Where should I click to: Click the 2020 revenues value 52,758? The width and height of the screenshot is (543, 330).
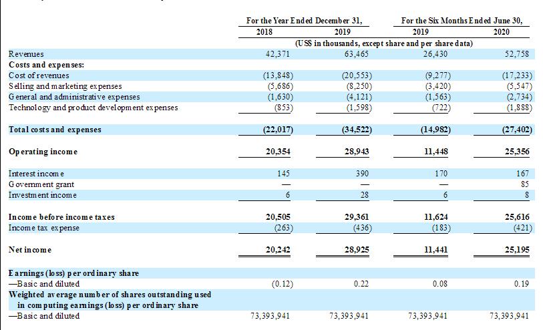tap(518, 54)
